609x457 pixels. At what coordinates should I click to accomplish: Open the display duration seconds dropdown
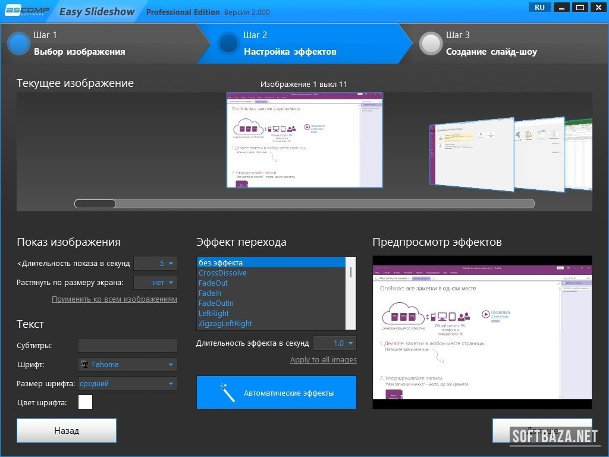(x=155, y=263)
